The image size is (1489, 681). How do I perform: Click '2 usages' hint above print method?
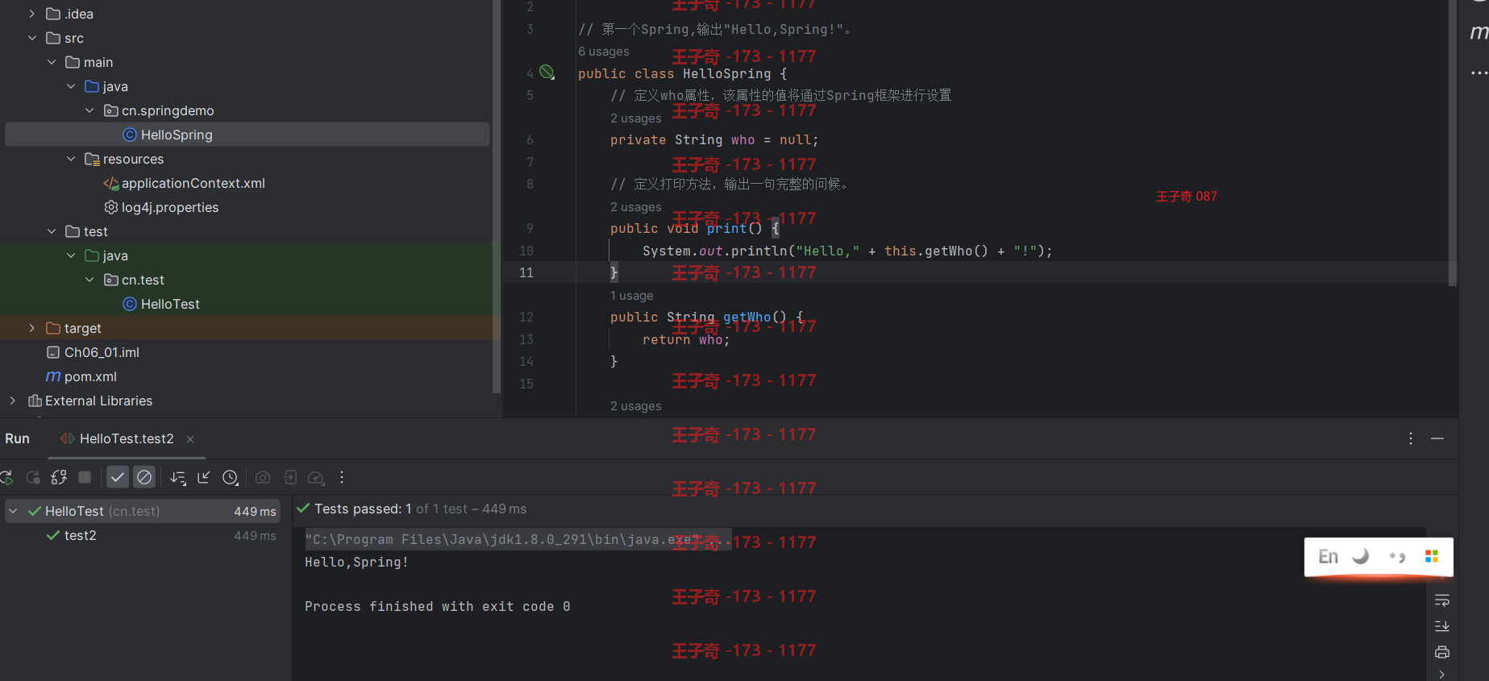[x=635, y=207]
